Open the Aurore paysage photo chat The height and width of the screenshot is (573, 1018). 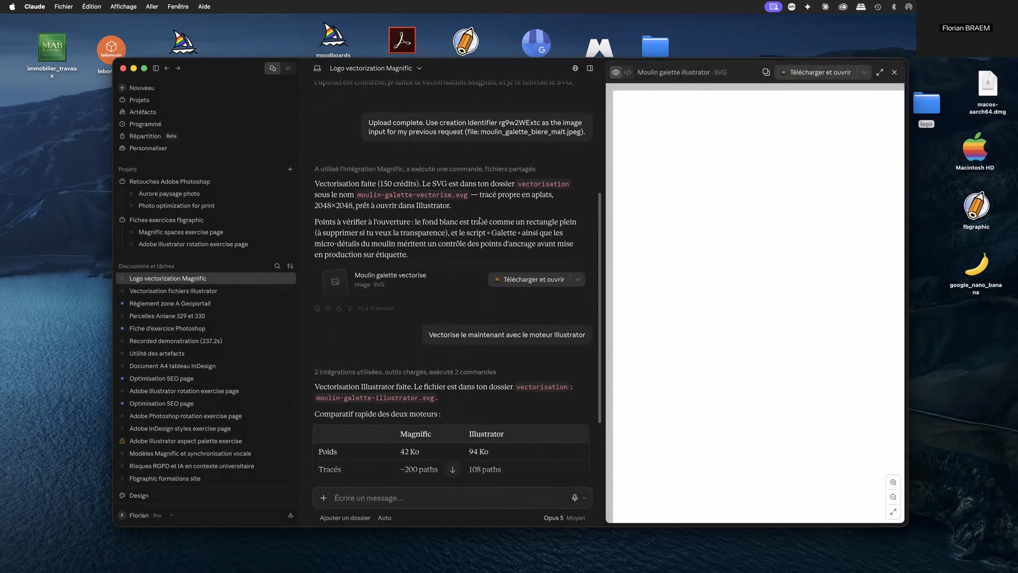click(x=169, y=193)
